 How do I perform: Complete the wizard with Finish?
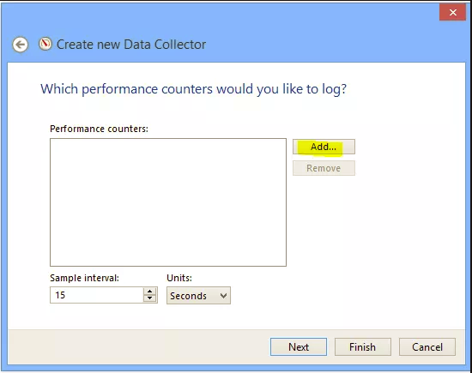click(363, 346)
